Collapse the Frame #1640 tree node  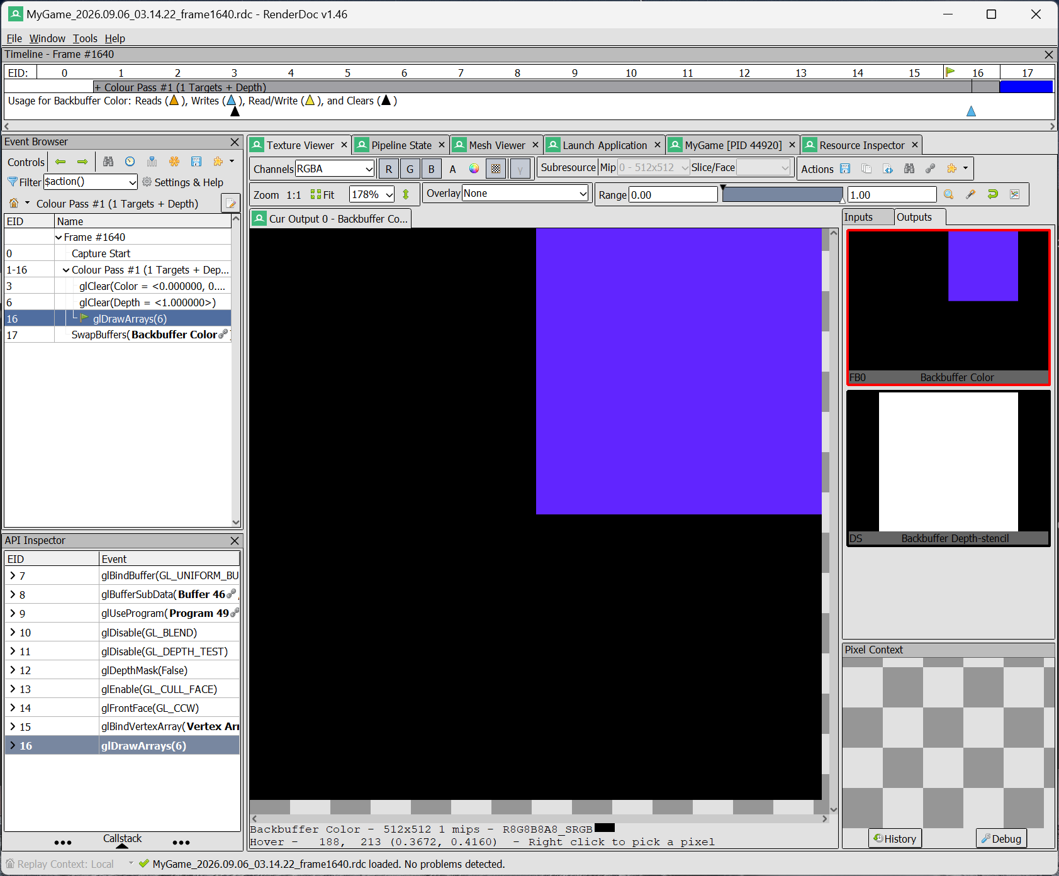tap(59, 237)
